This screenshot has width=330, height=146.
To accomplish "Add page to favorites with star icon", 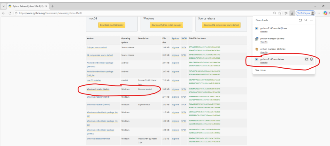I will coord(280,13).
